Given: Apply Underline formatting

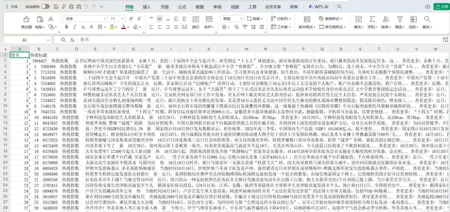Looking at the screenshot, I should click(x=83, y=27).
